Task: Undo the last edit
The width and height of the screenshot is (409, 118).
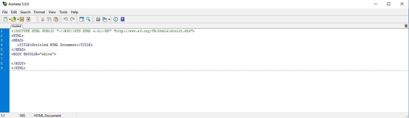Action: tap(66, 19)
